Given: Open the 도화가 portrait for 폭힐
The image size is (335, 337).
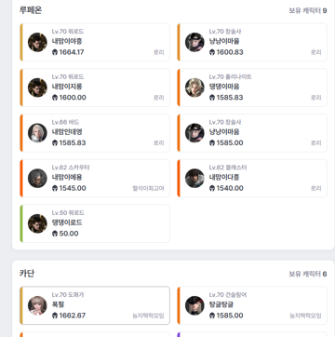Looking at the screenshot, I should (x=37, y=305).
